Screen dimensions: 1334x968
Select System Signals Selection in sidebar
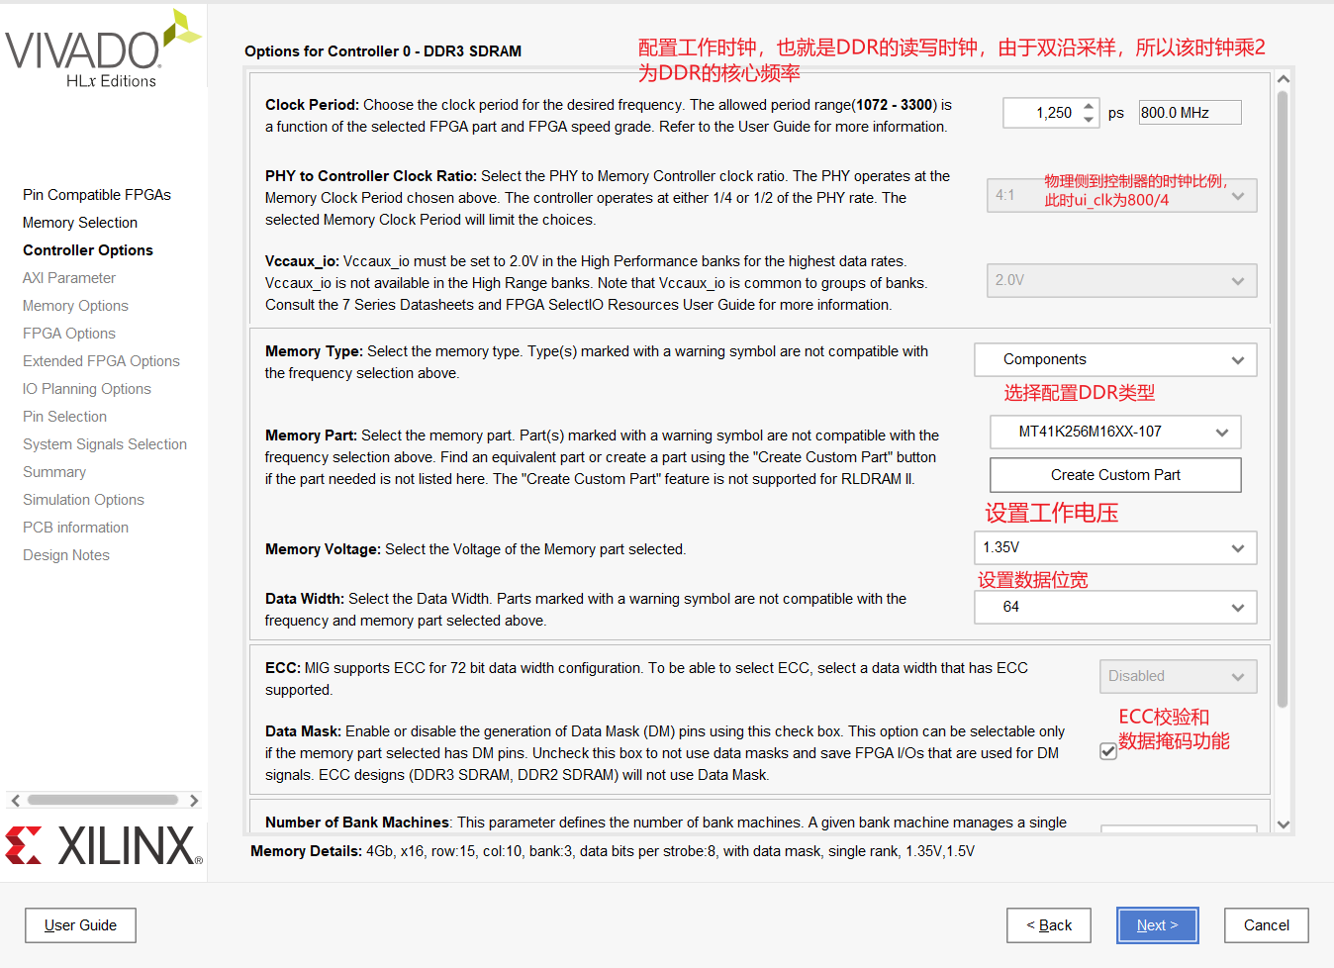[x=105, y=444]
